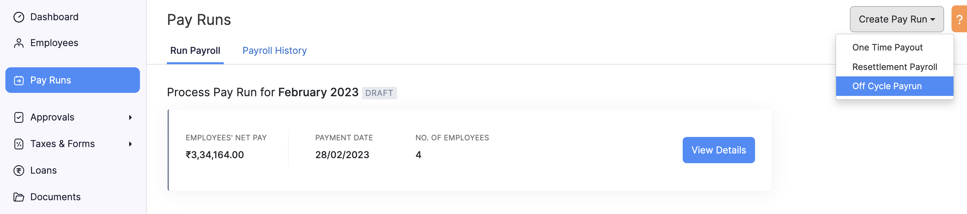Open the Documents folder icon
967x214 pixels.
pos(19,197)
